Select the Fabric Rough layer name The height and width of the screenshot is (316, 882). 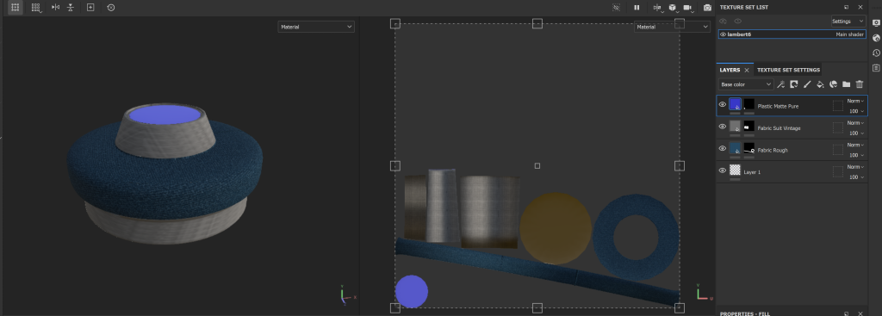click(773, 150)
